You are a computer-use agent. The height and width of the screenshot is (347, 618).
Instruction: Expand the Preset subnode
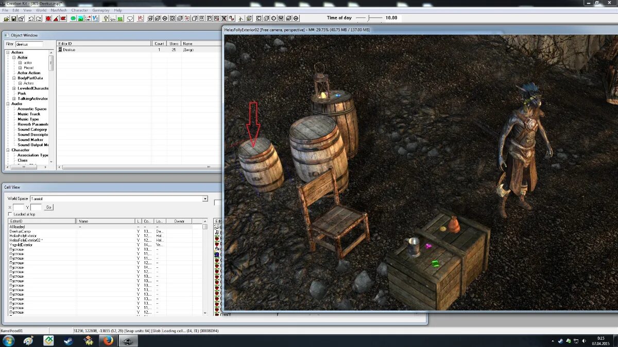(x=20, y=68)
